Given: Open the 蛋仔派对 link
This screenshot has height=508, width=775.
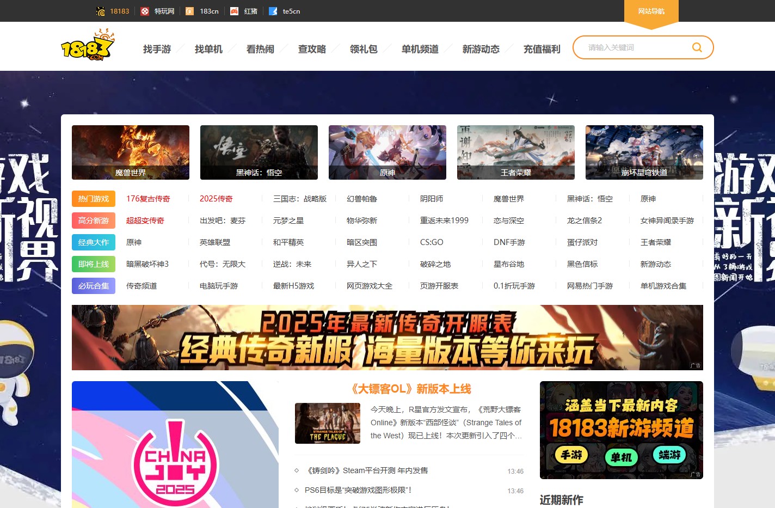Looking at the screenshot, I should [x=582, y=242].
